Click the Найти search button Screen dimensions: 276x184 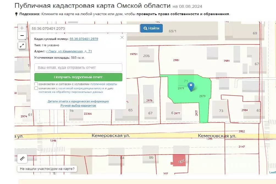[x=151, y=28]
